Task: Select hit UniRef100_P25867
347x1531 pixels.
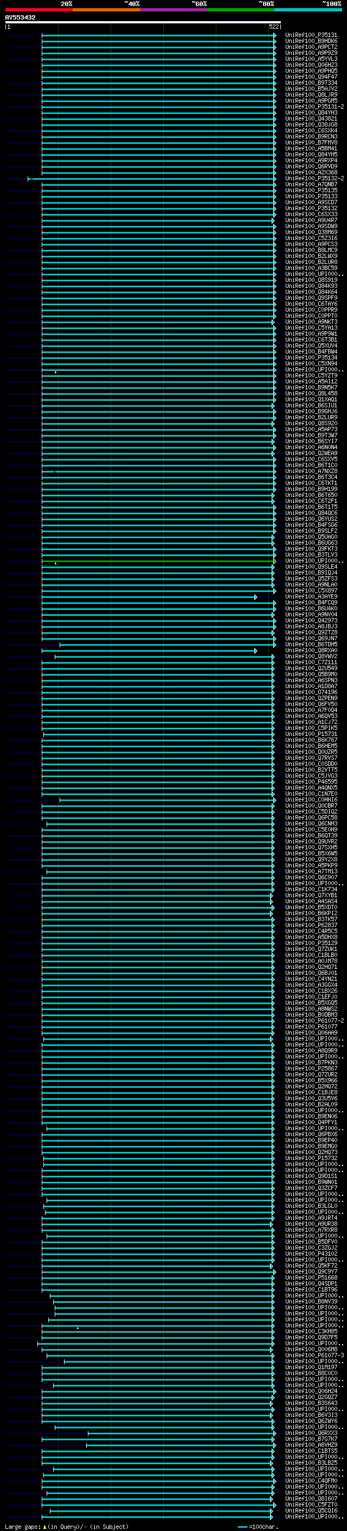Action: click(x=311, y=1068)
